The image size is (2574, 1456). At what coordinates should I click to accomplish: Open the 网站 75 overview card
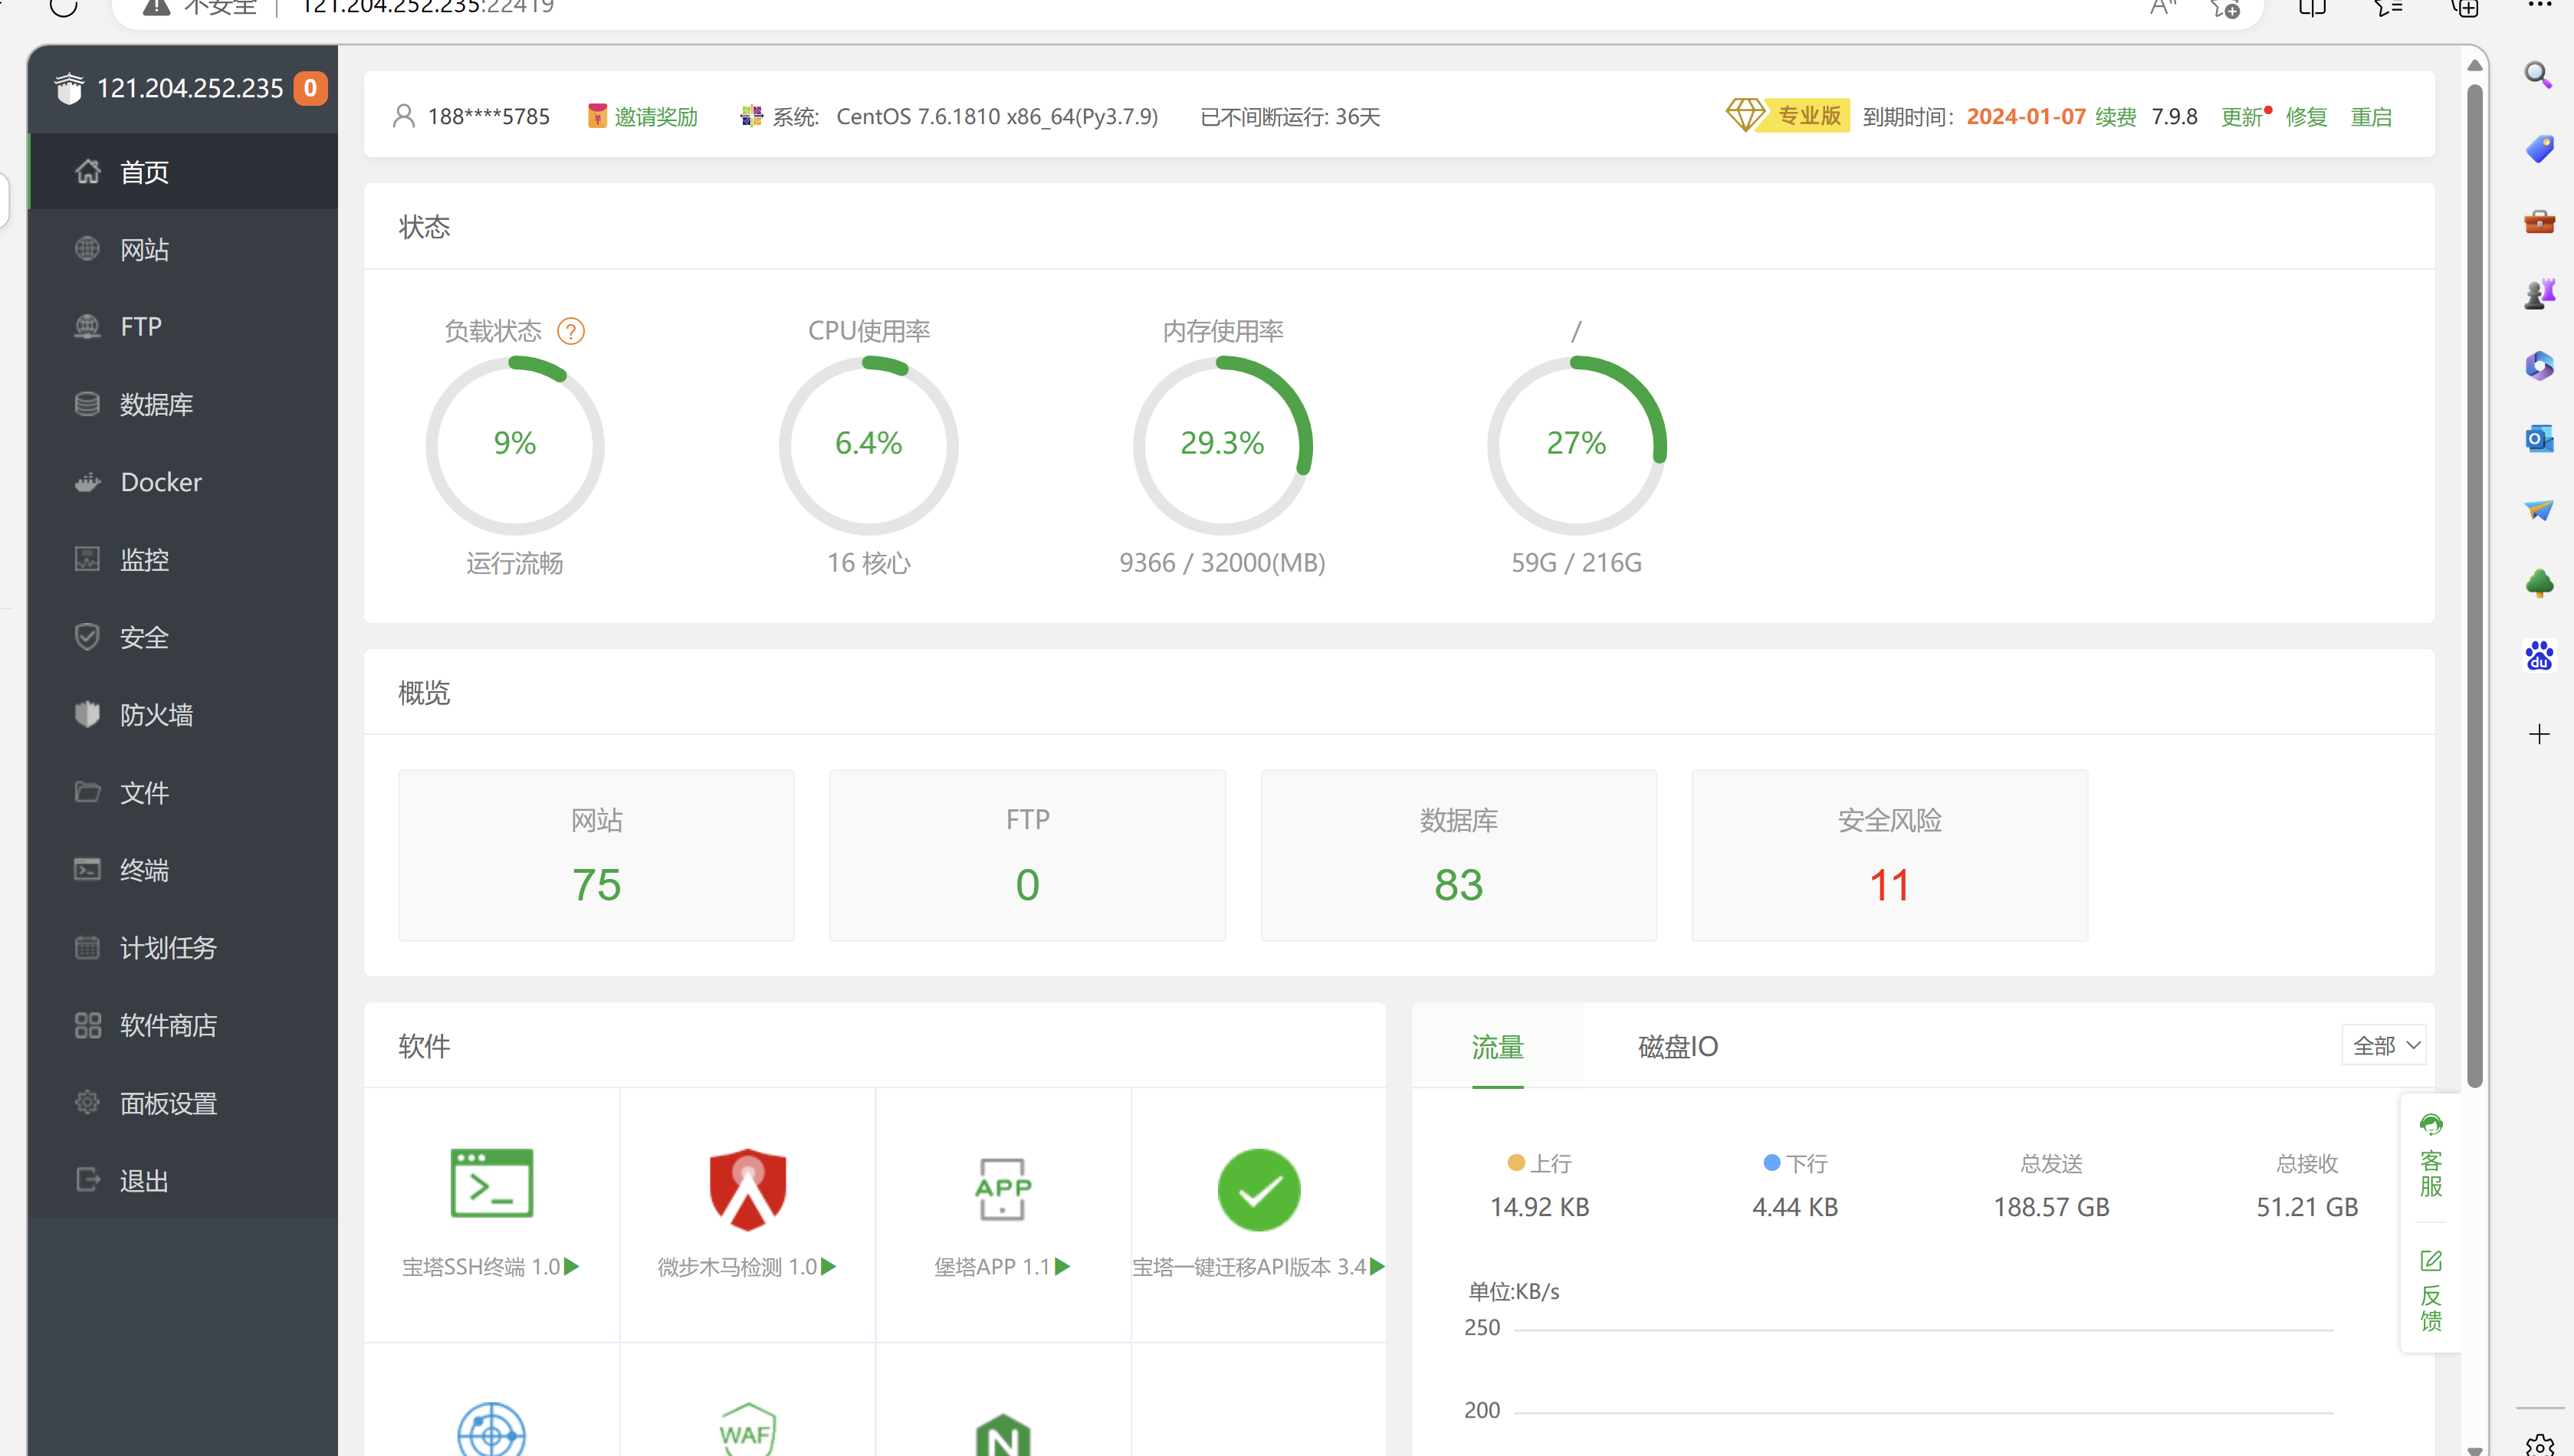597,855
